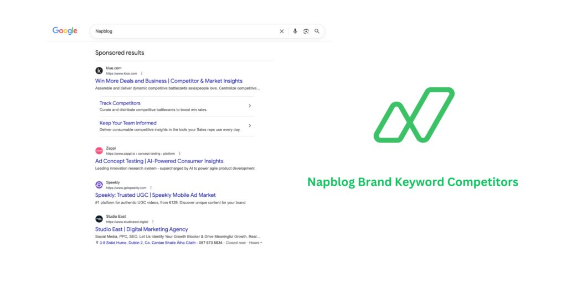Open the three-dot menu beside studioeast.digital URL
The image size is (567, 283).
point(153,222)
